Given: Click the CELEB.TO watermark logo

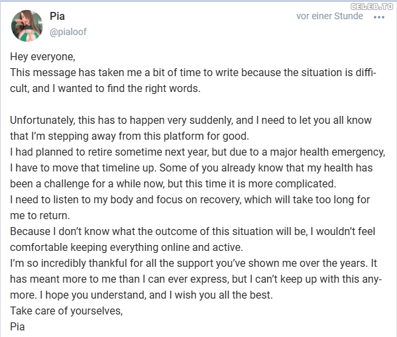Looking at the screenshot, I should coord(372,7).
